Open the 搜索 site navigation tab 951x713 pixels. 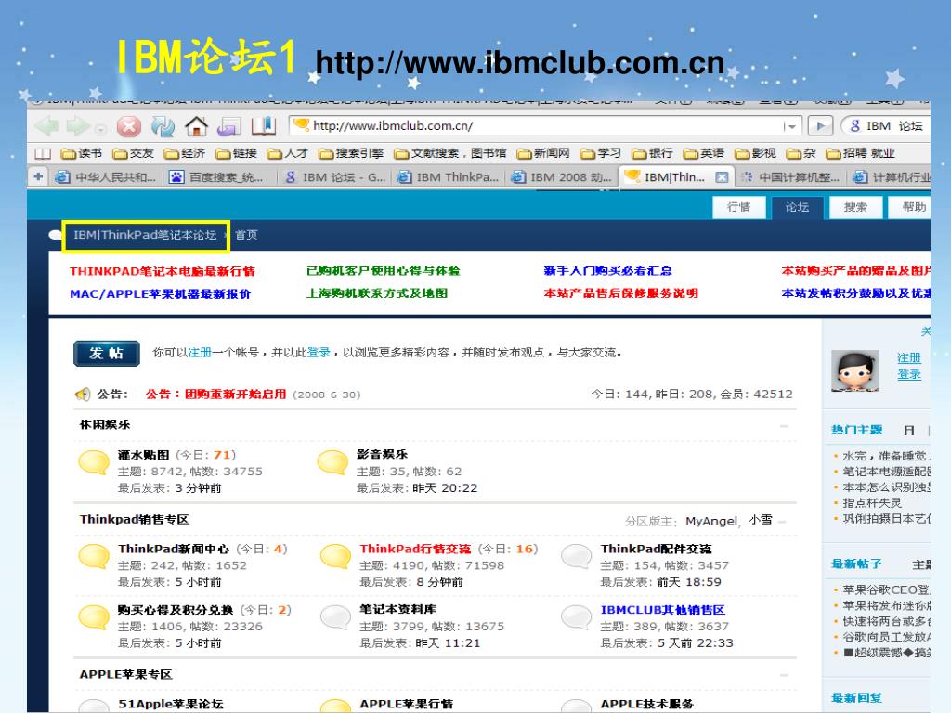pos(855,207)
